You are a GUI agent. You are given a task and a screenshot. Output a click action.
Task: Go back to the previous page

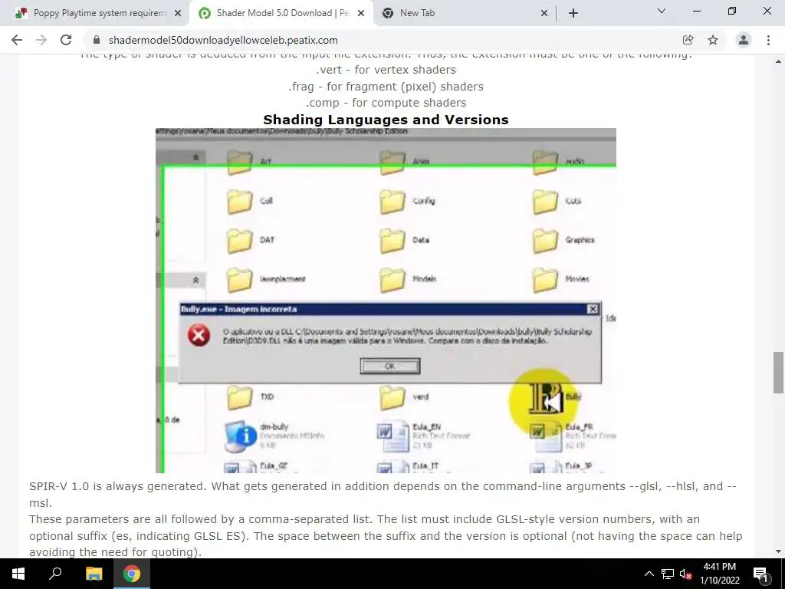coord(17,40)
